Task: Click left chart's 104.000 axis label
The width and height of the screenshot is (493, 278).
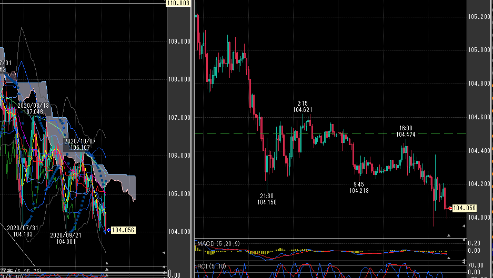Action: pos(179,232)
